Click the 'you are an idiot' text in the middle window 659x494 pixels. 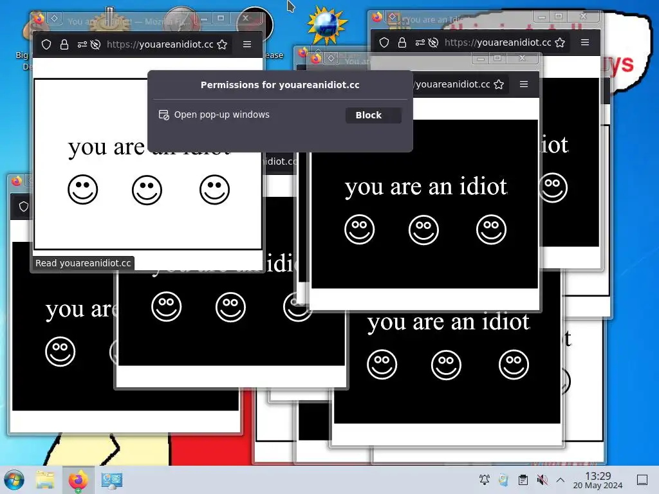[426, 187]
